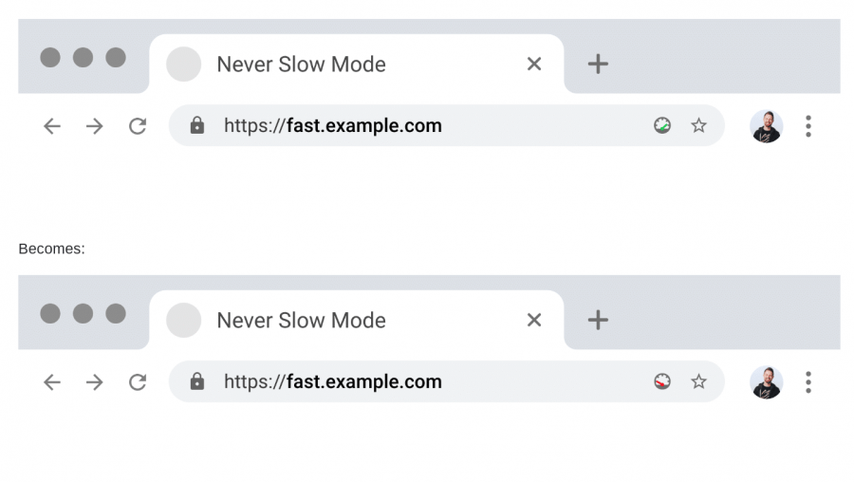Click the forward arrow in the top browser
This screenshot has width=854, height=482.
coord(95,126)
